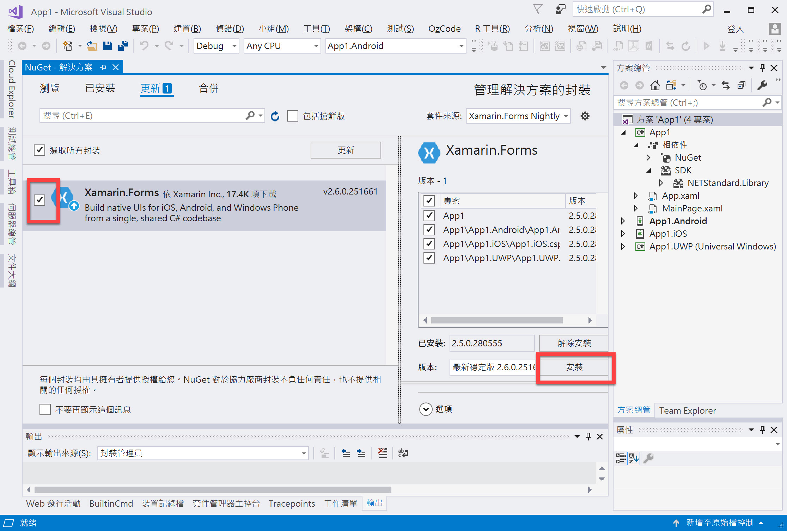Click the Home icon in Solution Explorer
The width and height of the screenshot is (787, 531).
(655, 85)
